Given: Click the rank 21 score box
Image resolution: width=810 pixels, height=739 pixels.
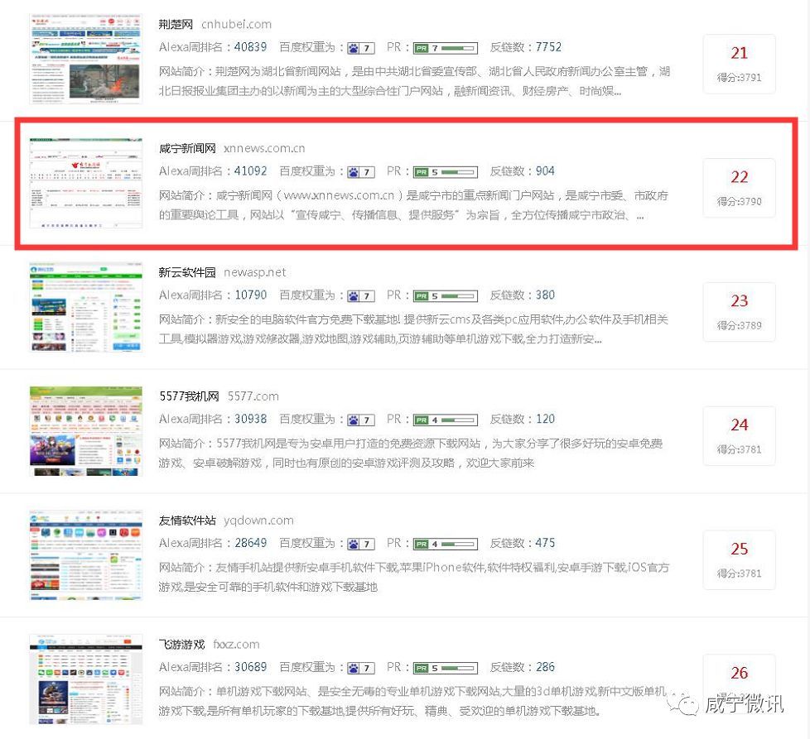Looking at the screenshot, I should pos(740,64).
